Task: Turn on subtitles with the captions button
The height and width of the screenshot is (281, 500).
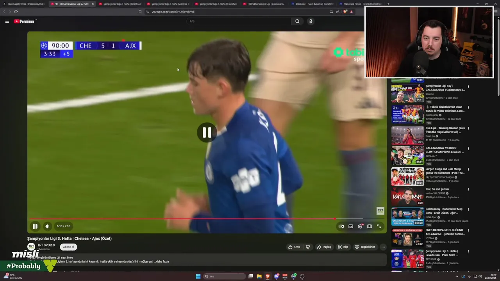Action: click(x=351, y=226)
